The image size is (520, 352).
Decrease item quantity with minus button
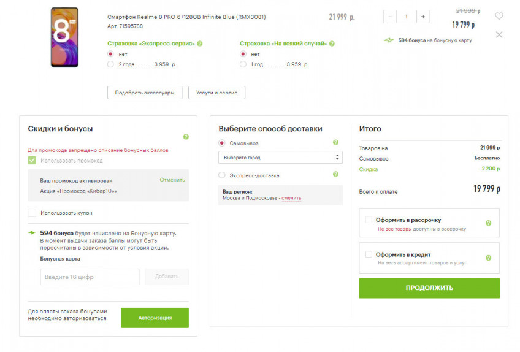point(390,17)
